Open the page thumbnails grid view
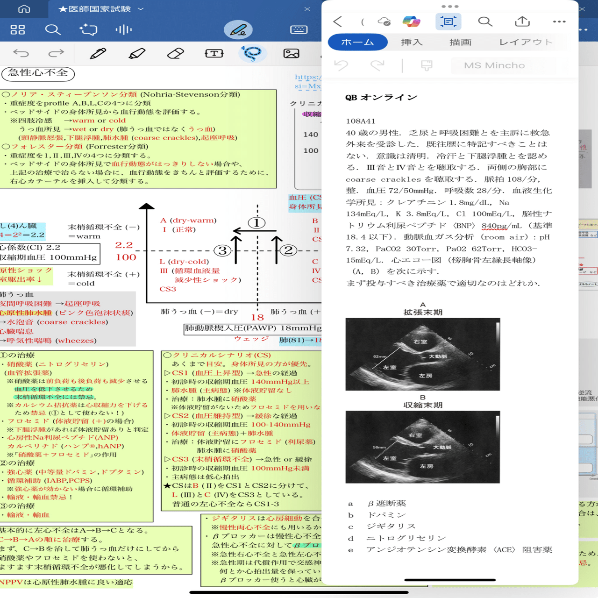The image size is (598, 598). point(18,29)
